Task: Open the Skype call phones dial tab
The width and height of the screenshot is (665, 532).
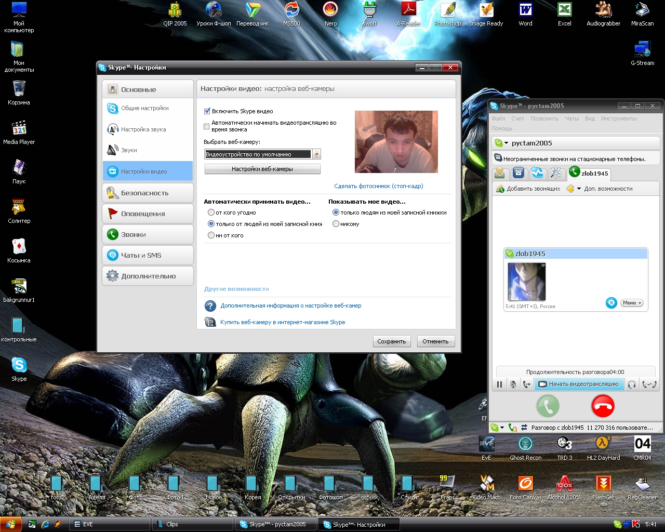Action: [518, 173]
